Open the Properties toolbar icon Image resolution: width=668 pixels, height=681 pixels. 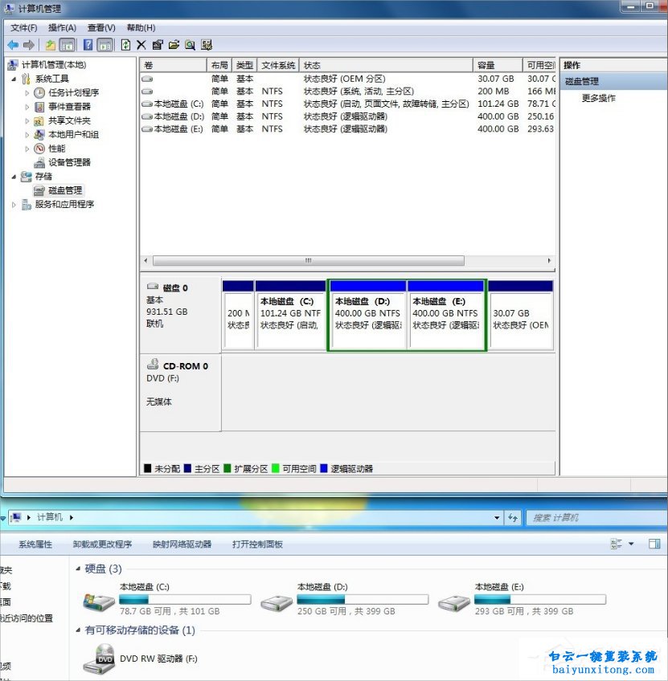(x=158, y=45)
